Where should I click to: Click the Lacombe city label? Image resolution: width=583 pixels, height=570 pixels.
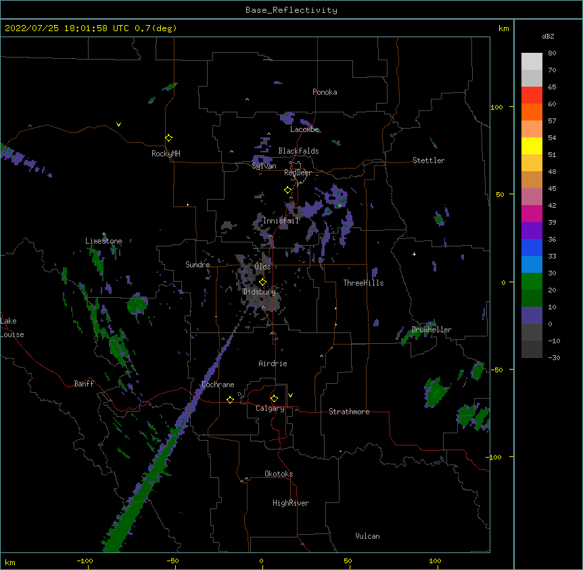coord(304,129)
